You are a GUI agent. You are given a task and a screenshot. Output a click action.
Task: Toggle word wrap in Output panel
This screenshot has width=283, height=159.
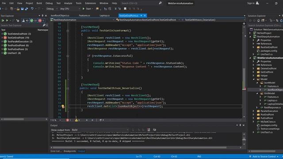point(154,130)
